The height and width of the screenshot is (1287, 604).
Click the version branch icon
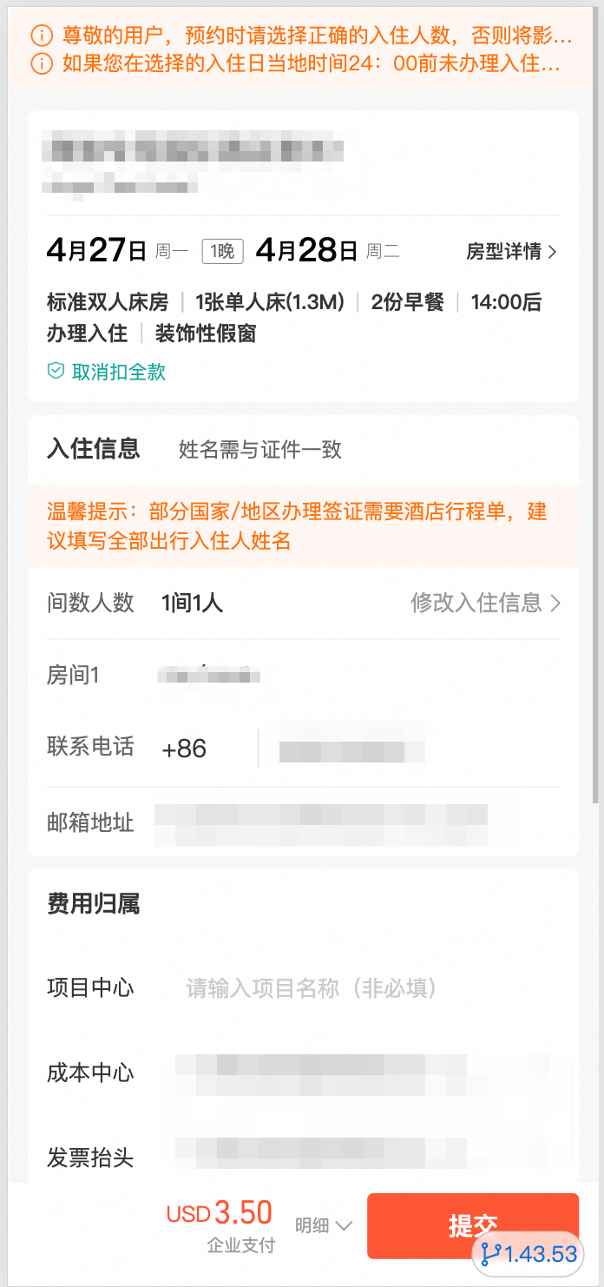(x=491, y=1254)
